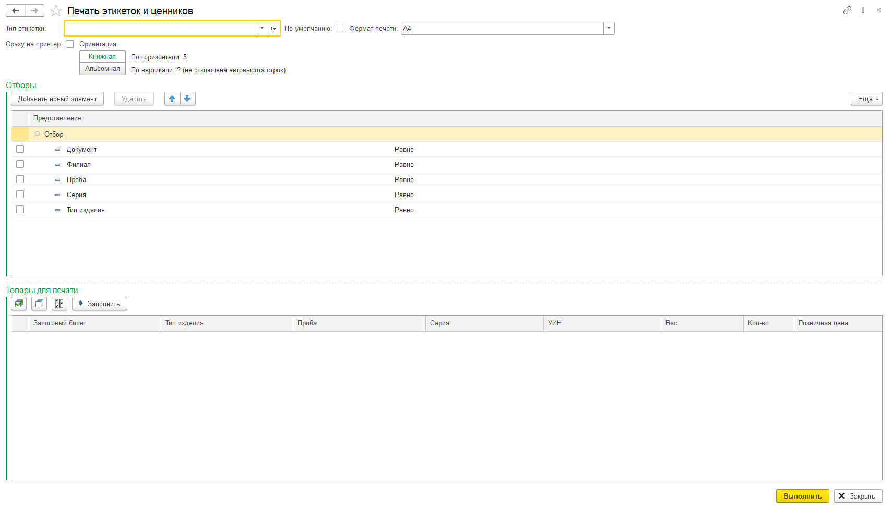Move filter element up arrow

tap(172, 99)
